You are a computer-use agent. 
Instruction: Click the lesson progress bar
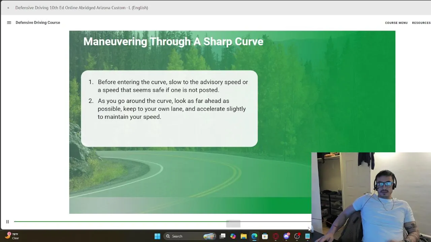click(163, 222)
